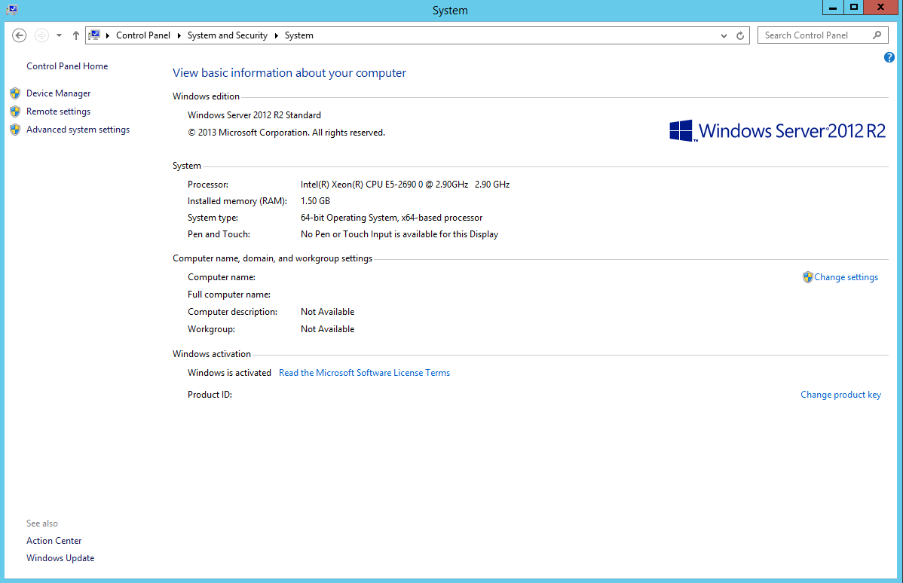
Task: Expand the chevron after System and Security
Action: (x=277, y=35)
